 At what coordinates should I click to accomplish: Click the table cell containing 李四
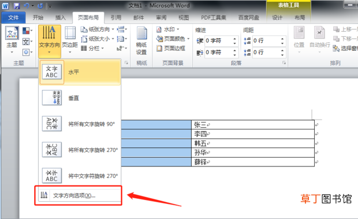click(x=253, y=134)
